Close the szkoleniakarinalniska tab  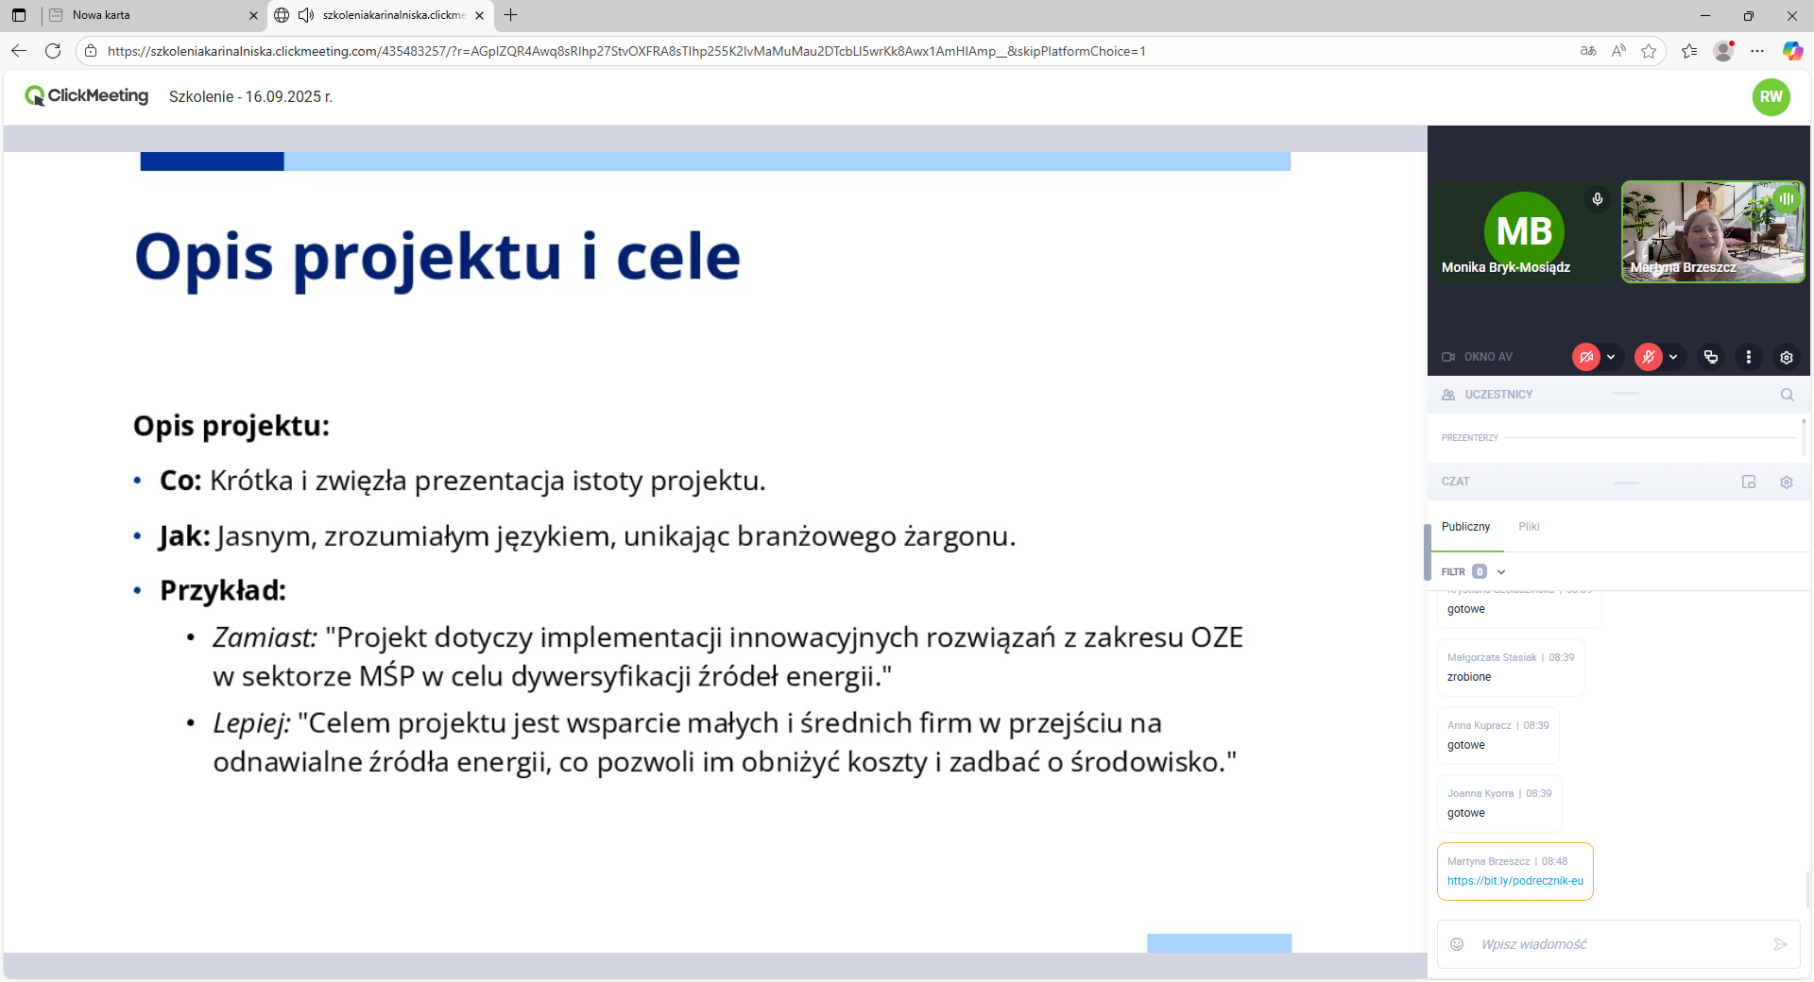click(x=479, y=15)
